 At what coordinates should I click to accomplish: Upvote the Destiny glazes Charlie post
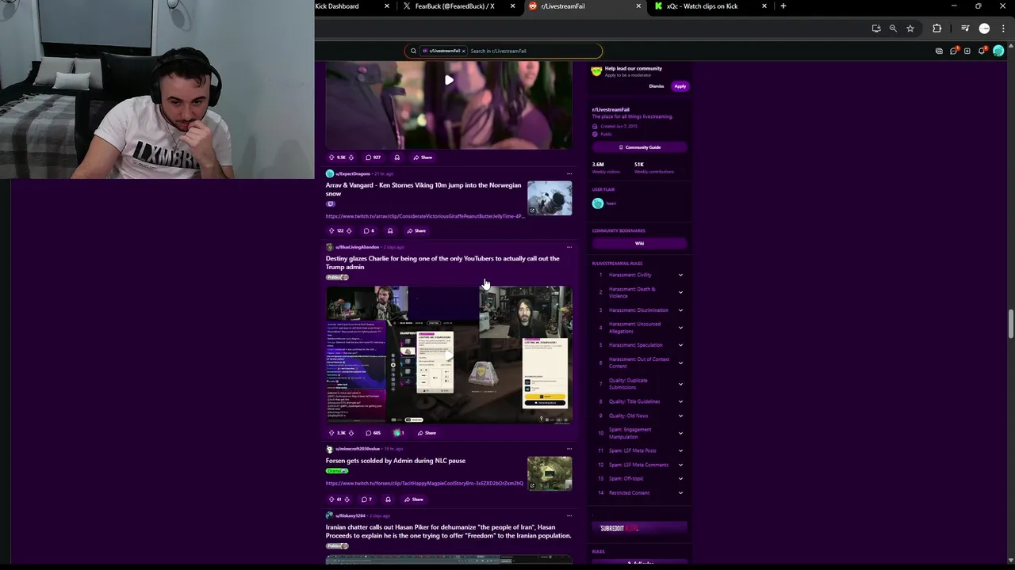(x=331, y=432)
